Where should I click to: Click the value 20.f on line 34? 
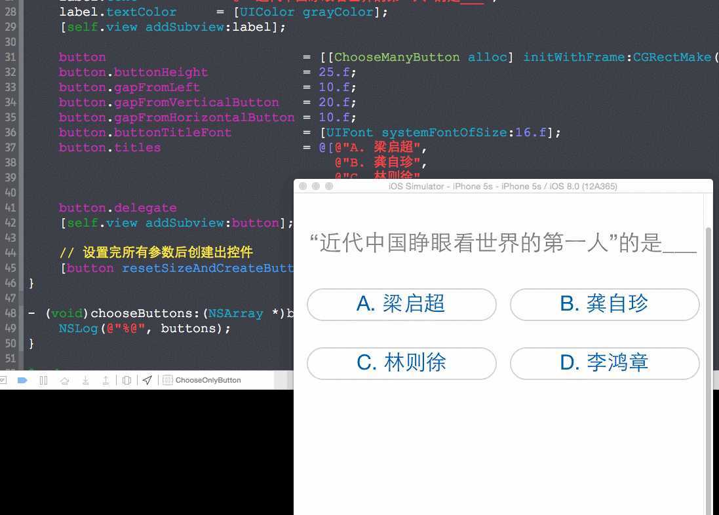334,102
